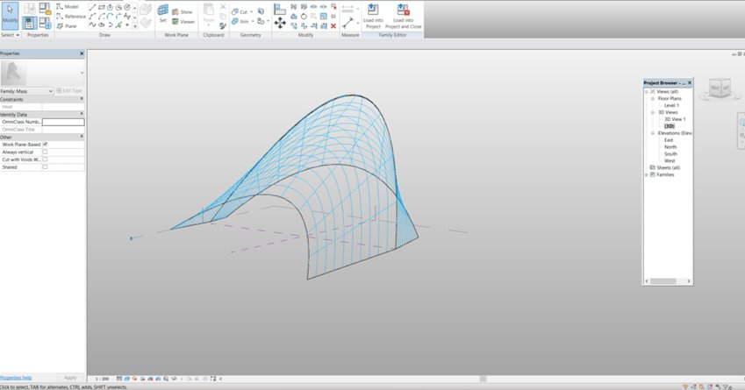This screenshot has height=390, width=745.
Task: Click the Join geometry tool
Action: tap(240, 21)
